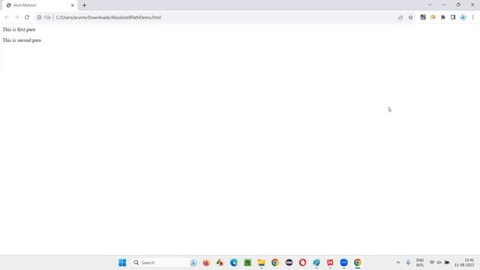The width and height of the screenshot is (480, 270).
Task: Bookmark this page with the star icon
Action: pos(410,17)
